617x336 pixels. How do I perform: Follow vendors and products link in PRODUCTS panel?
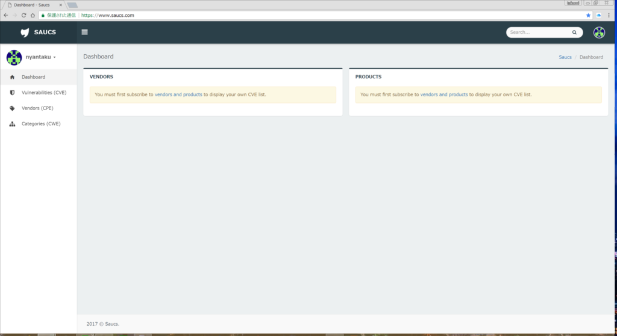point(444,95)
